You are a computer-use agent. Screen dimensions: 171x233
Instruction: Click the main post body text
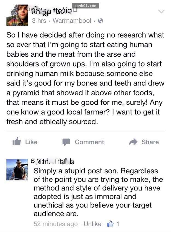click(85, 78)
